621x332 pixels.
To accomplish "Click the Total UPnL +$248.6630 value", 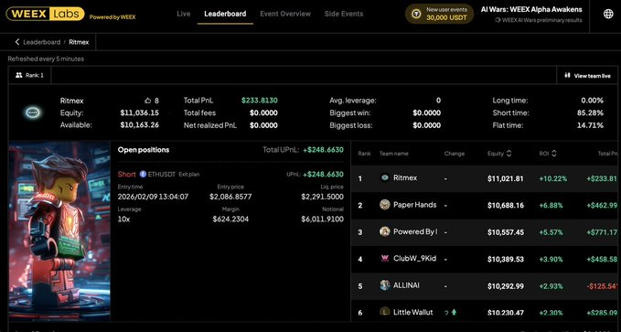I will pyautogui.click(x=323, y=150).
